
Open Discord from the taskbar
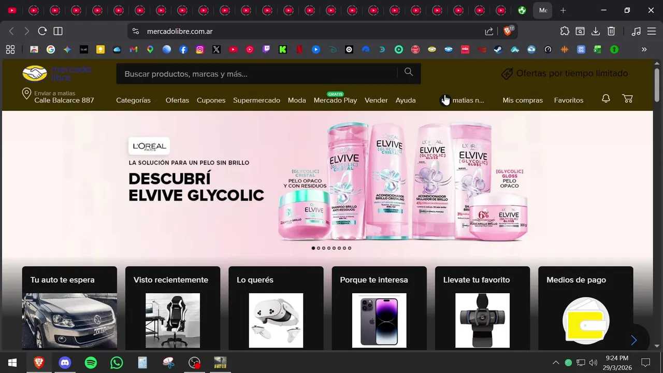[x=65, y=363]
